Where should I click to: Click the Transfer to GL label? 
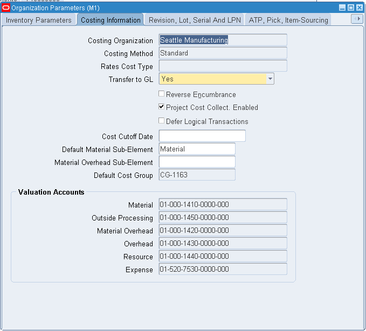(130, 79)
